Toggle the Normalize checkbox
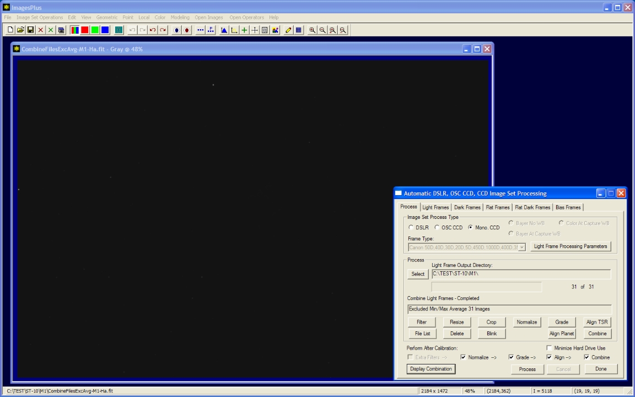Image resolution: width=635 pixels, height=397 pixels. point(463,357)
